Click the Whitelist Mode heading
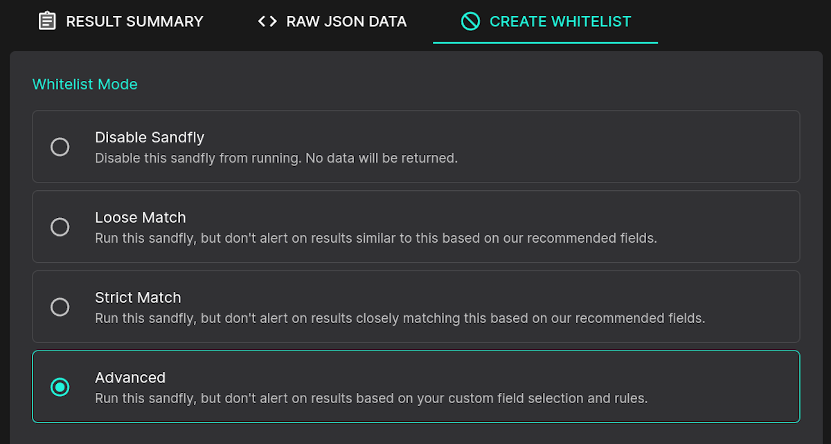The width and height of the screenshot is (831, 444). click(84, 84)
